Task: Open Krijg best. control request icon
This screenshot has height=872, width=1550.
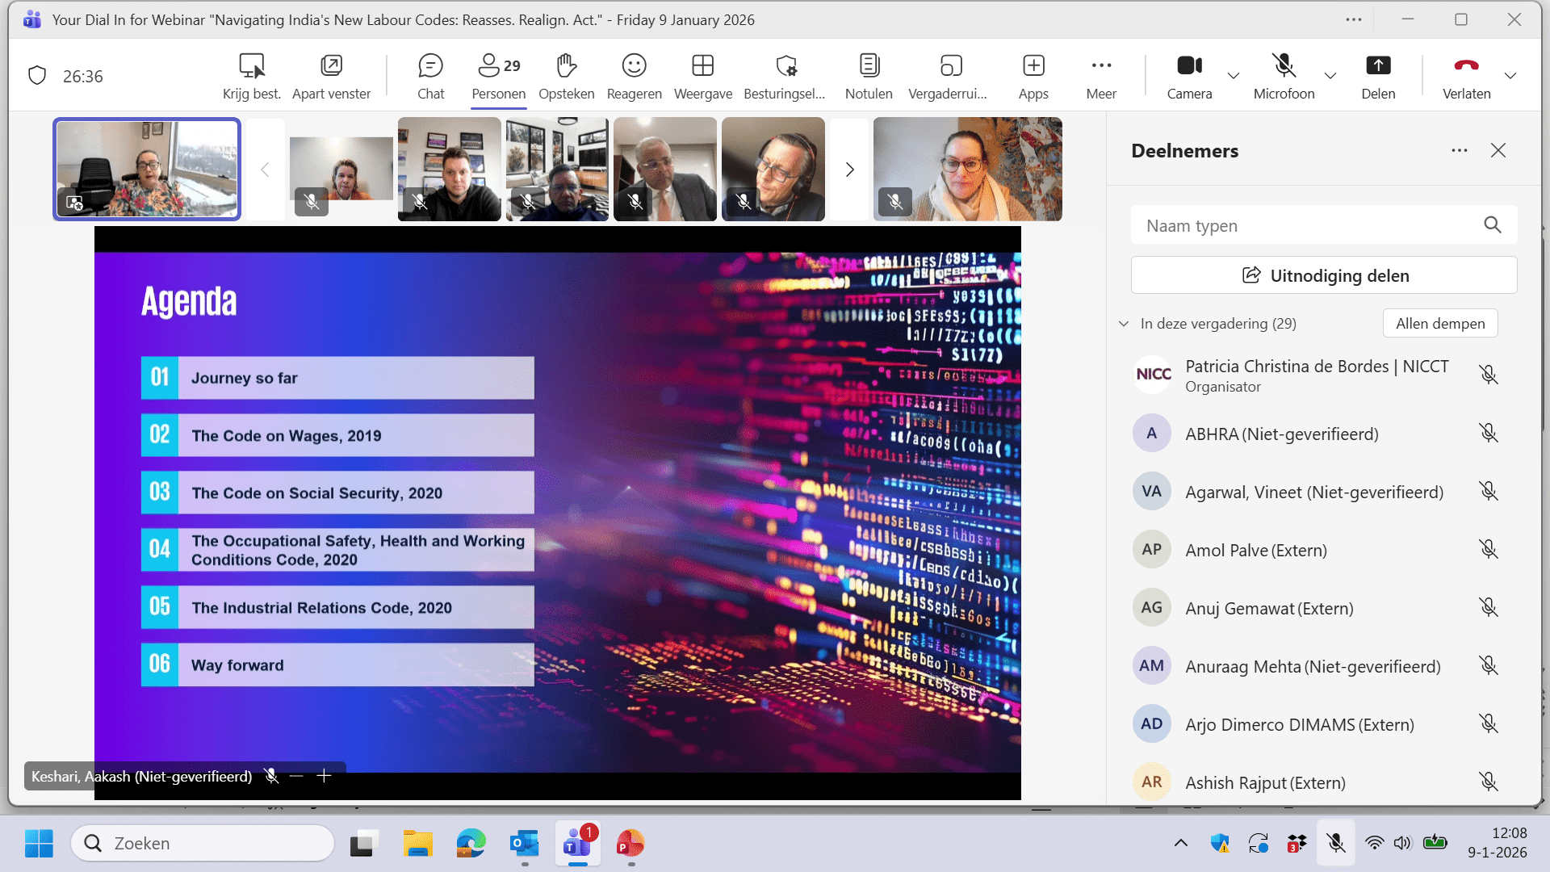Action: [x=251, y=66]
